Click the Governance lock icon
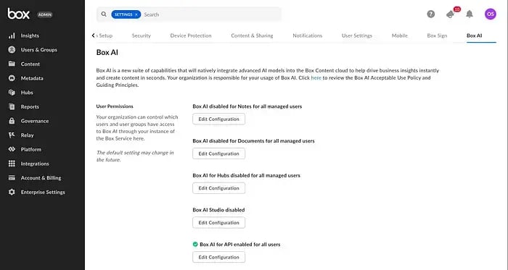Image resolution: width=508 pixels, height=270 pixels. coord(12,121)
